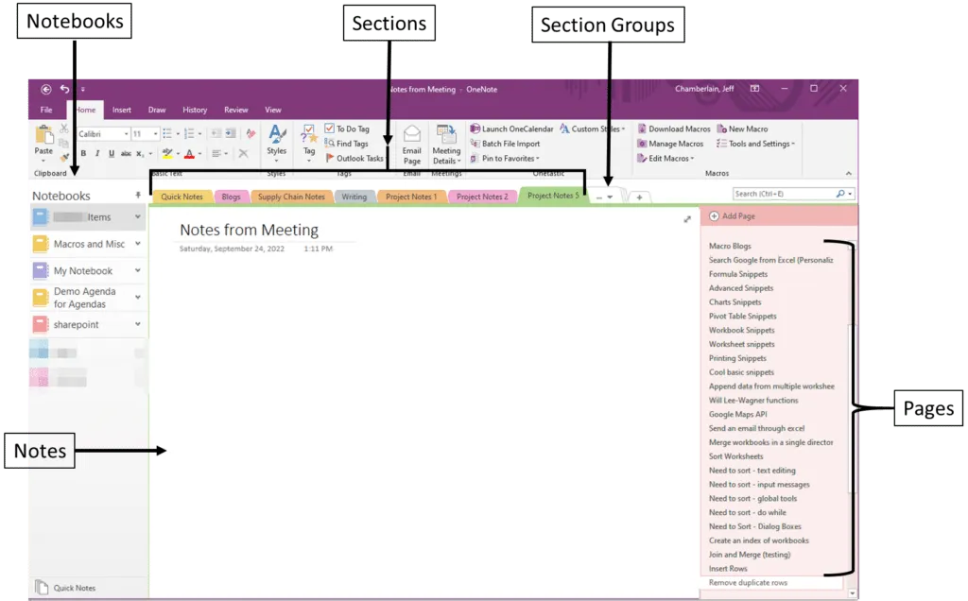The height and width of the screenshot is (601, 968).
Task: Open the Styles gallery icon
Action: 277,134
